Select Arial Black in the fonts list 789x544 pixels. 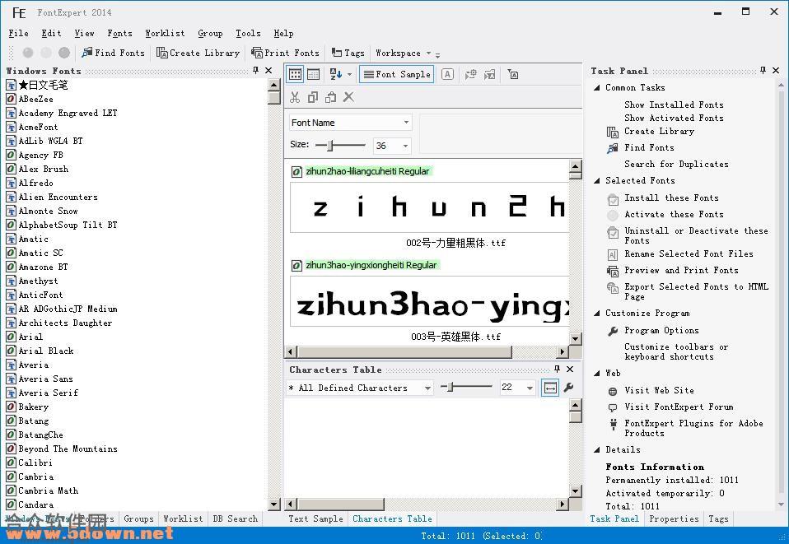click(46, 351)
